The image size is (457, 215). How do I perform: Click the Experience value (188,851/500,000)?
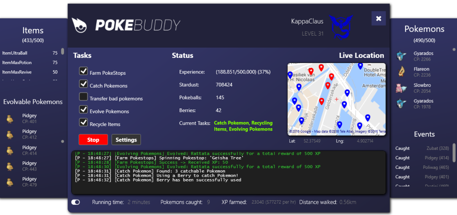243,72
